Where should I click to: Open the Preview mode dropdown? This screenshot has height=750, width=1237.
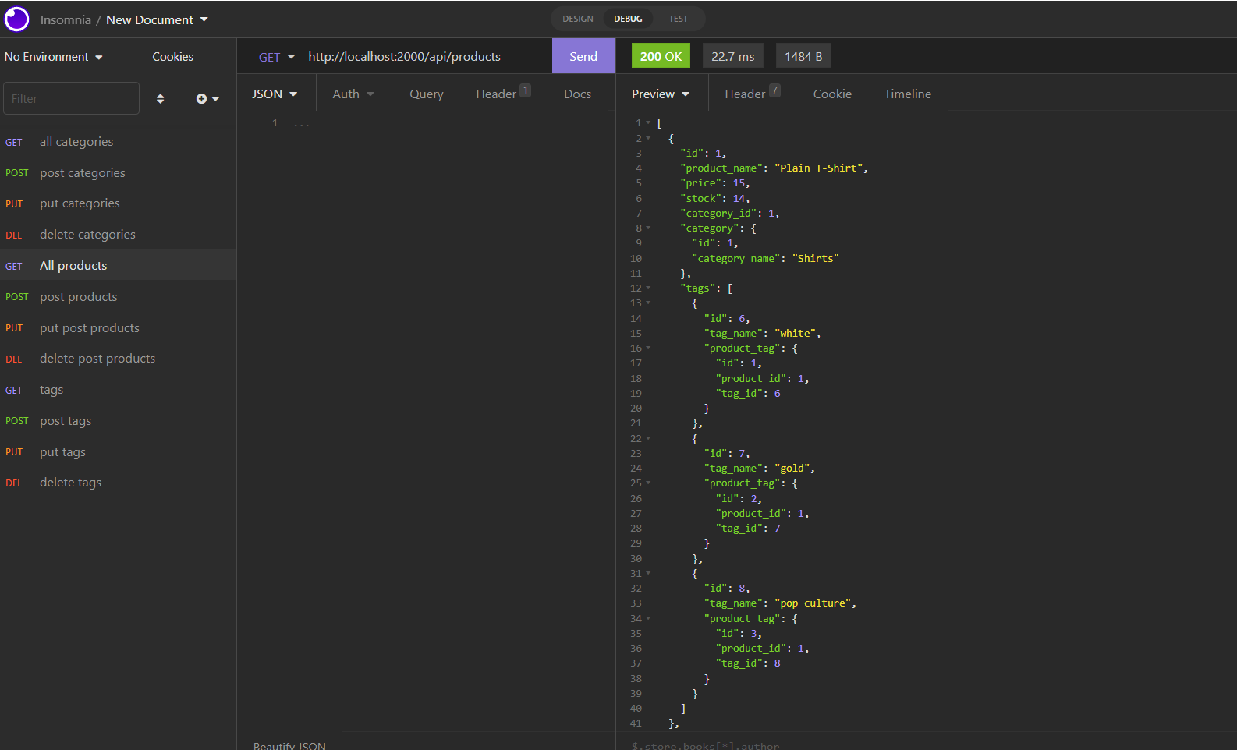[x=661, y=94]
